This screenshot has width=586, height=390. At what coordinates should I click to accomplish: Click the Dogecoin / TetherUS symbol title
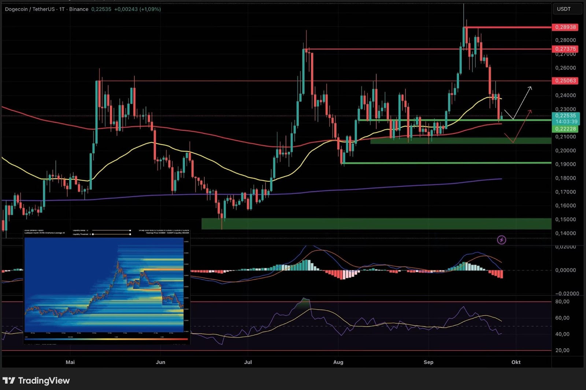31,9
